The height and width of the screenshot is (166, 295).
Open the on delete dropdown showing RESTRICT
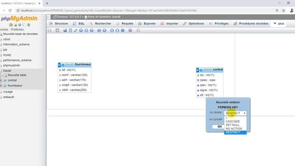(235, 113)
